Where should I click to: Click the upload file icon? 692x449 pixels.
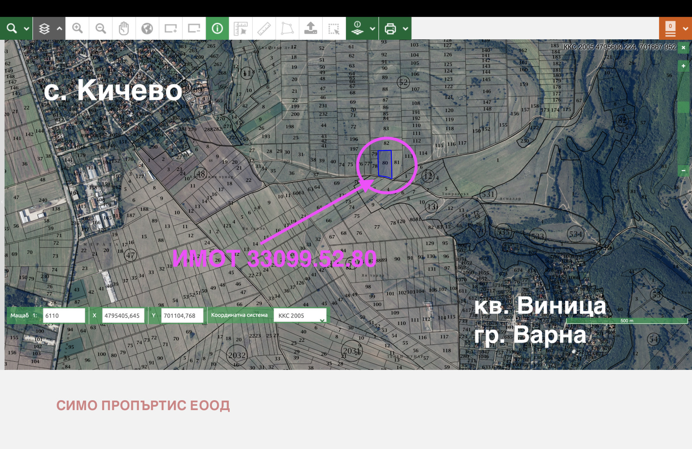point(311,29)
